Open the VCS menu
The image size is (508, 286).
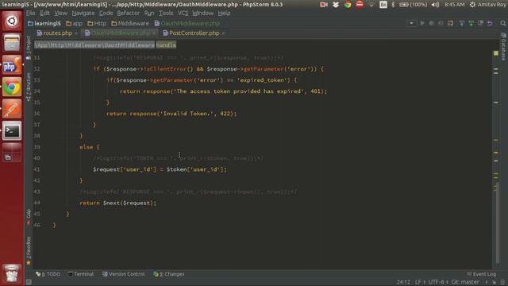click(x=183, y=14)
